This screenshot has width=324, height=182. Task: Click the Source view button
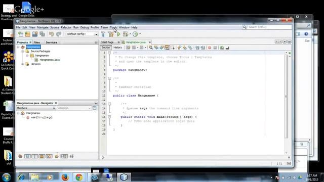tap(106, 48)
